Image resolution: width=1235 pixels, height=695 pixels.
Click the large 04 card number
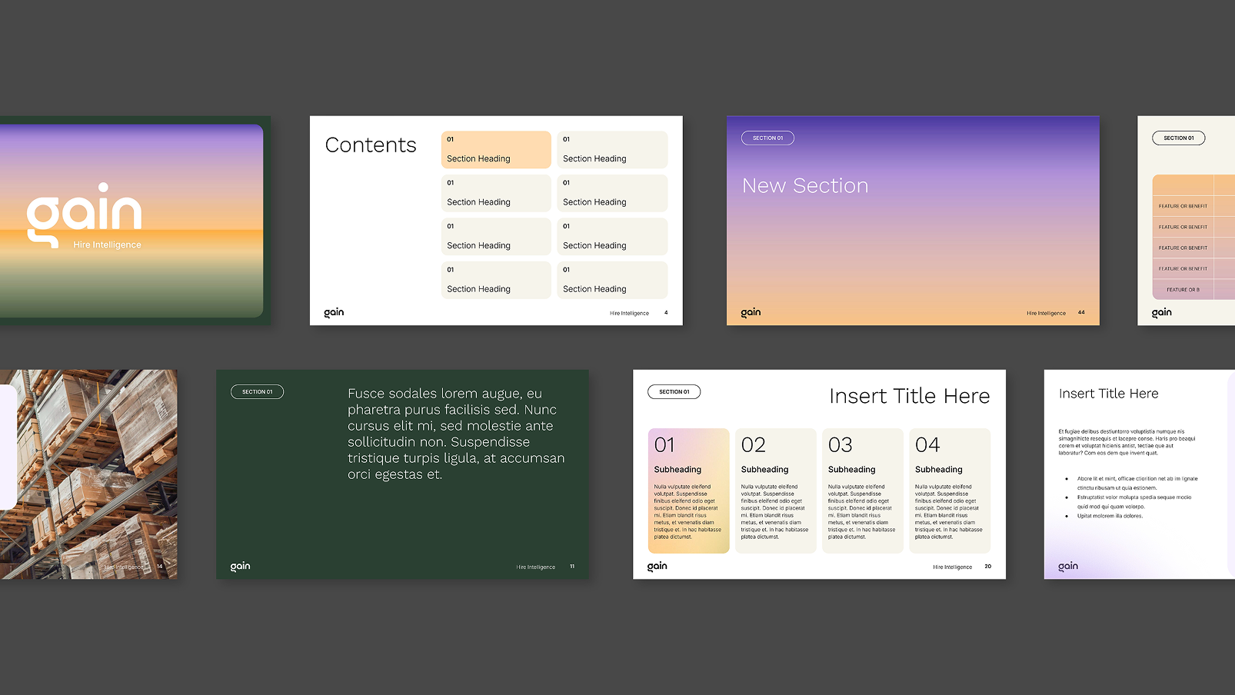[x=927, y=445]
